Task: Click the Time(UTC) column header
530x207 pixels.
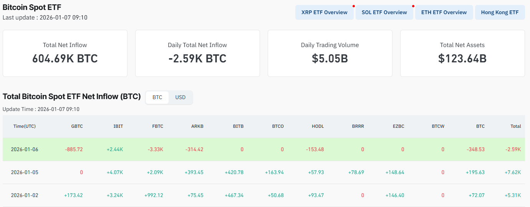Action: pos(25,126)
